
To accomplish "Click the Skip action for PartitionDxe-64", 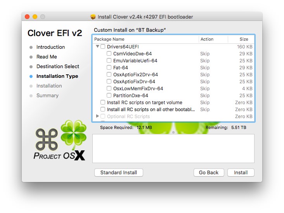I will pyautogui.click(x=205, y=96).
